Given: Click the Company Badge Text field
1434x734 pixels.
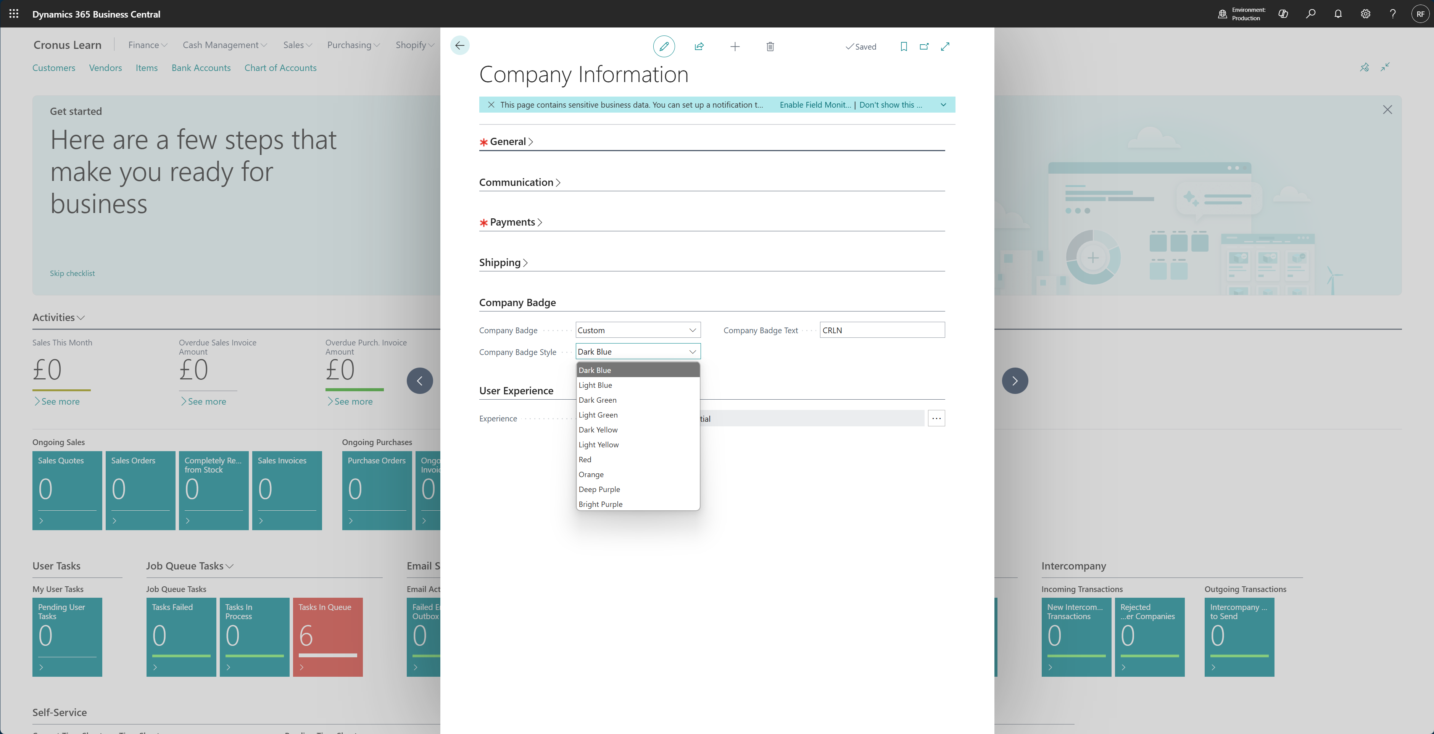Looking at the screenshot, I should point(882,330).
